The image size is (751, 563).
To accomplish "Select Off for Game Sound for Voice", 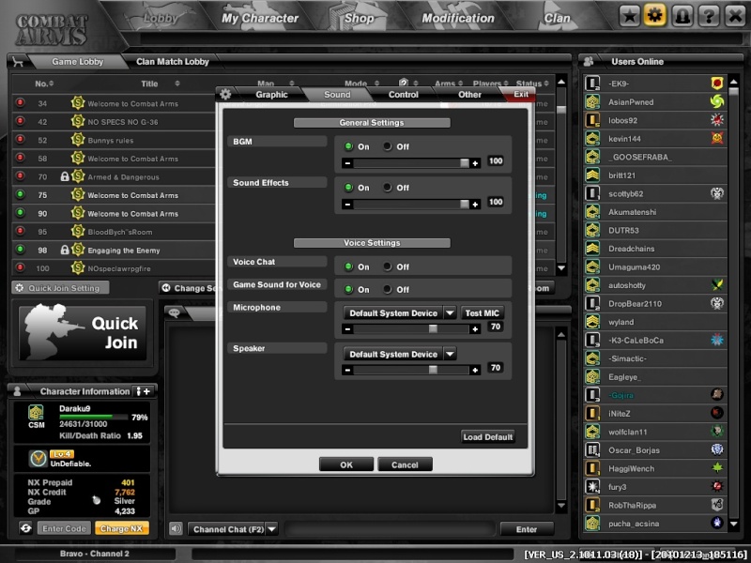I will point(387,289).
